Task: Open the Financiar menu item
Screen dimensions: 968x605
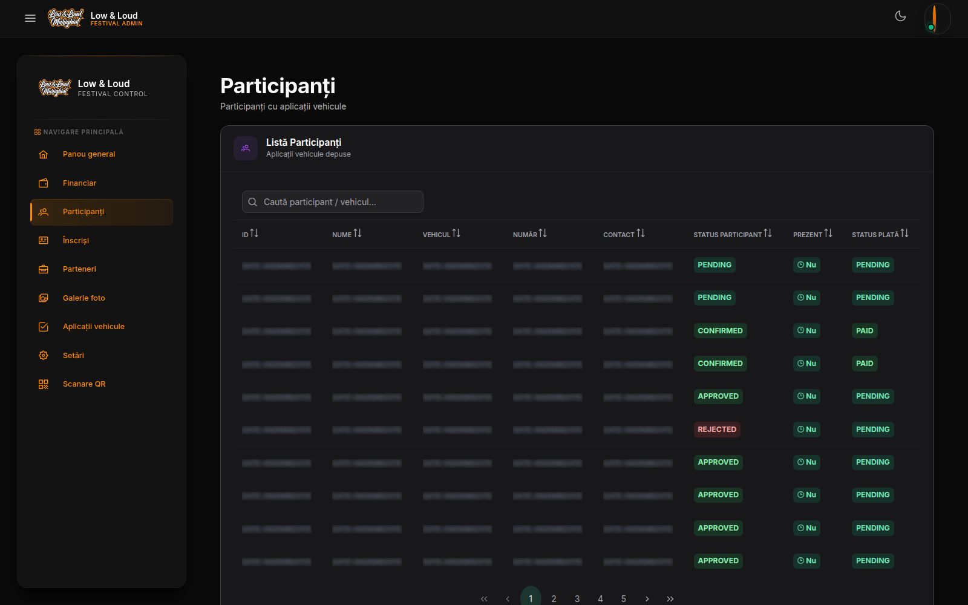Action: (102, 183)
